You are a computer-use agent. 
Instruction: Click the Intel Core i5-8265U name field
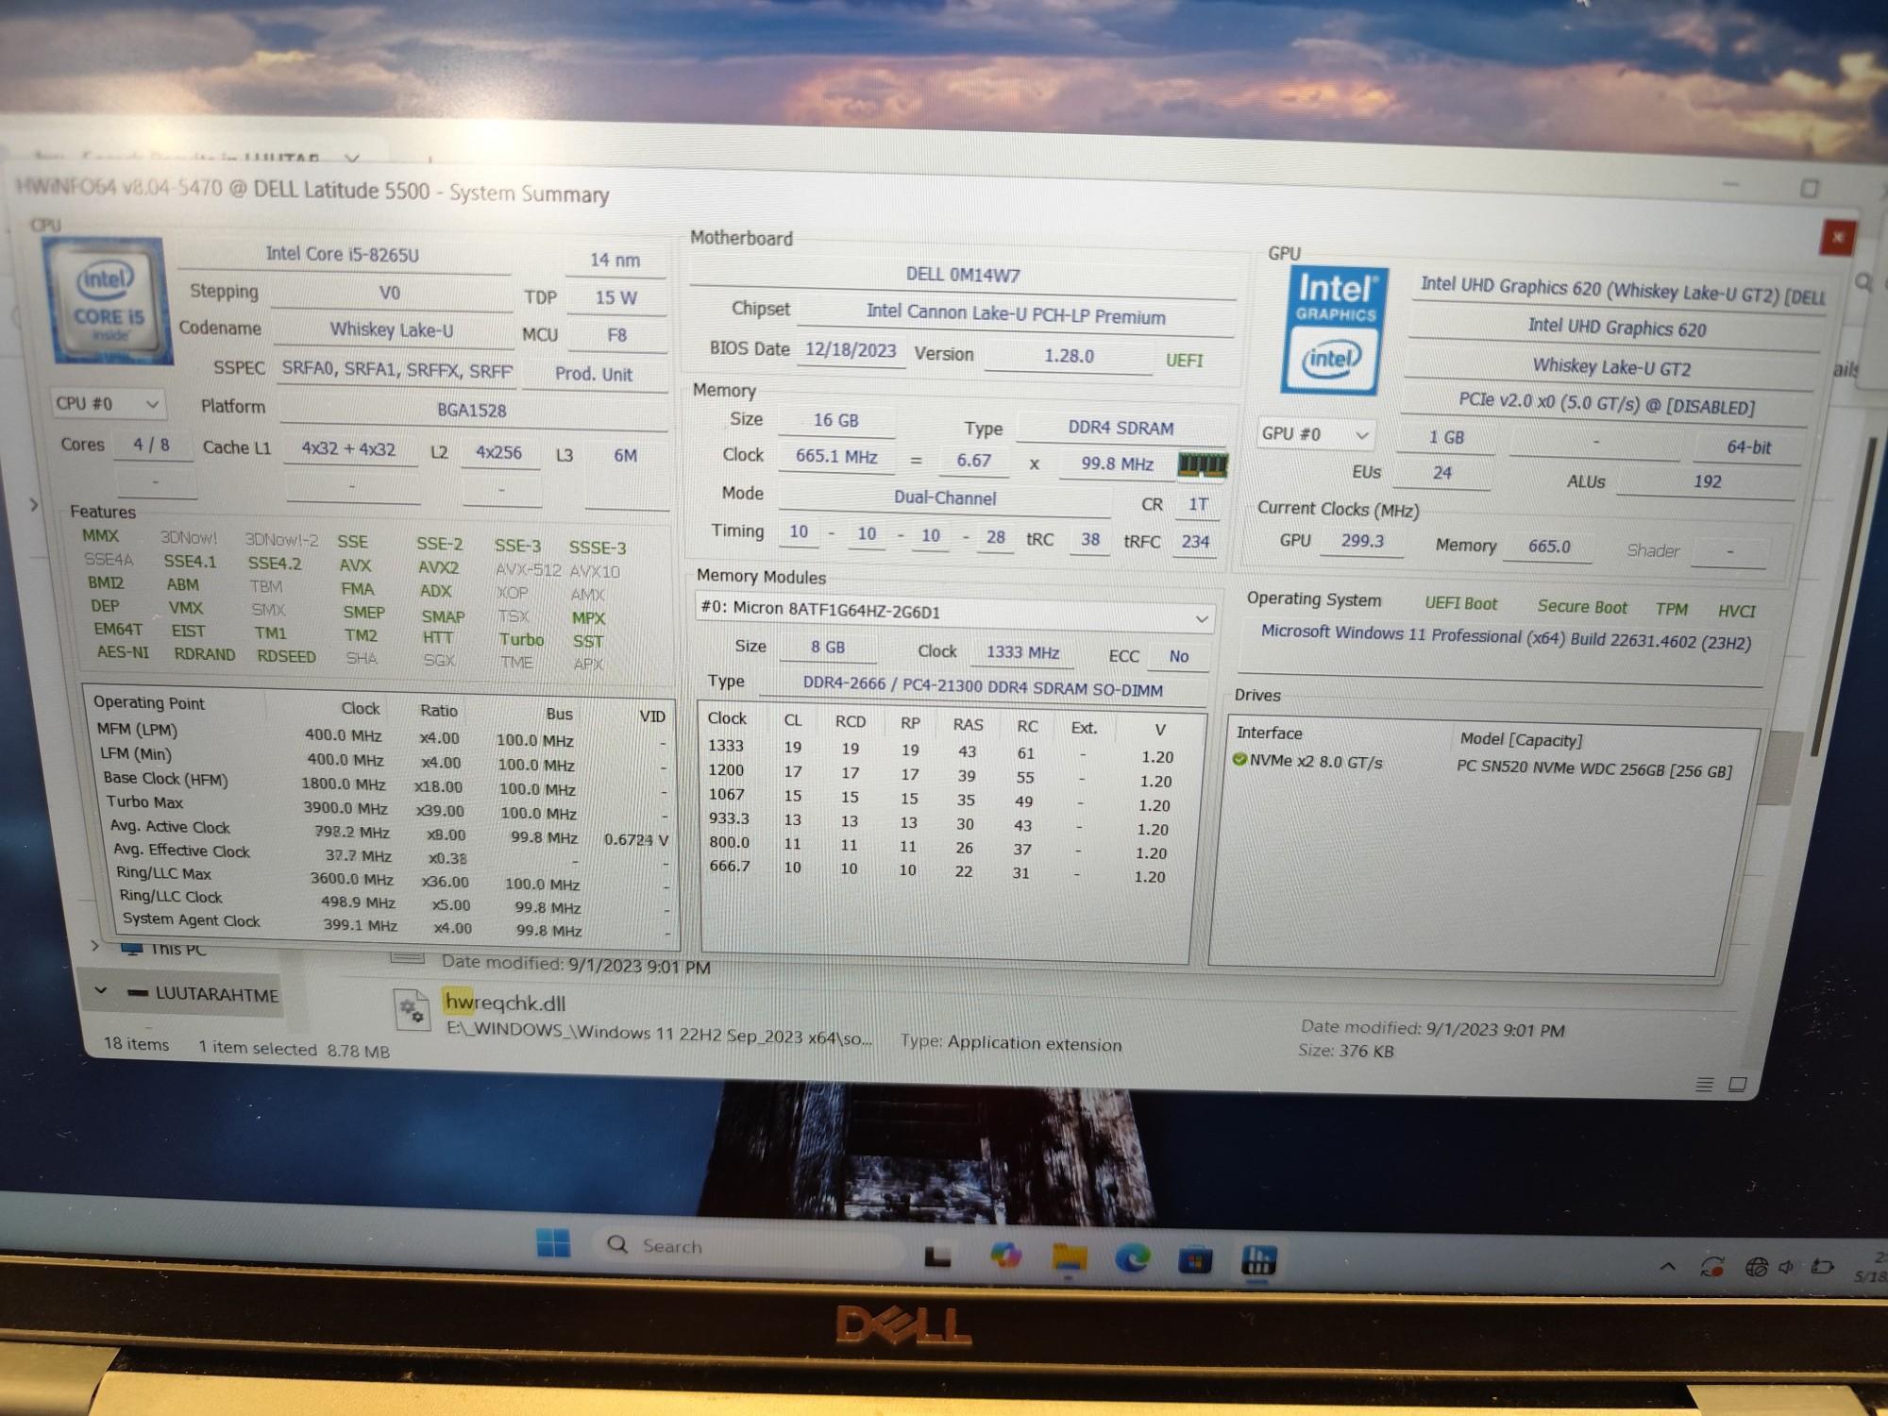pos(344,255)
